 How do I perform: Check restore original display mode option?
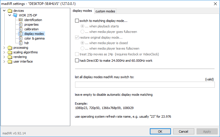pyautogui.click(x=77, y=37)
